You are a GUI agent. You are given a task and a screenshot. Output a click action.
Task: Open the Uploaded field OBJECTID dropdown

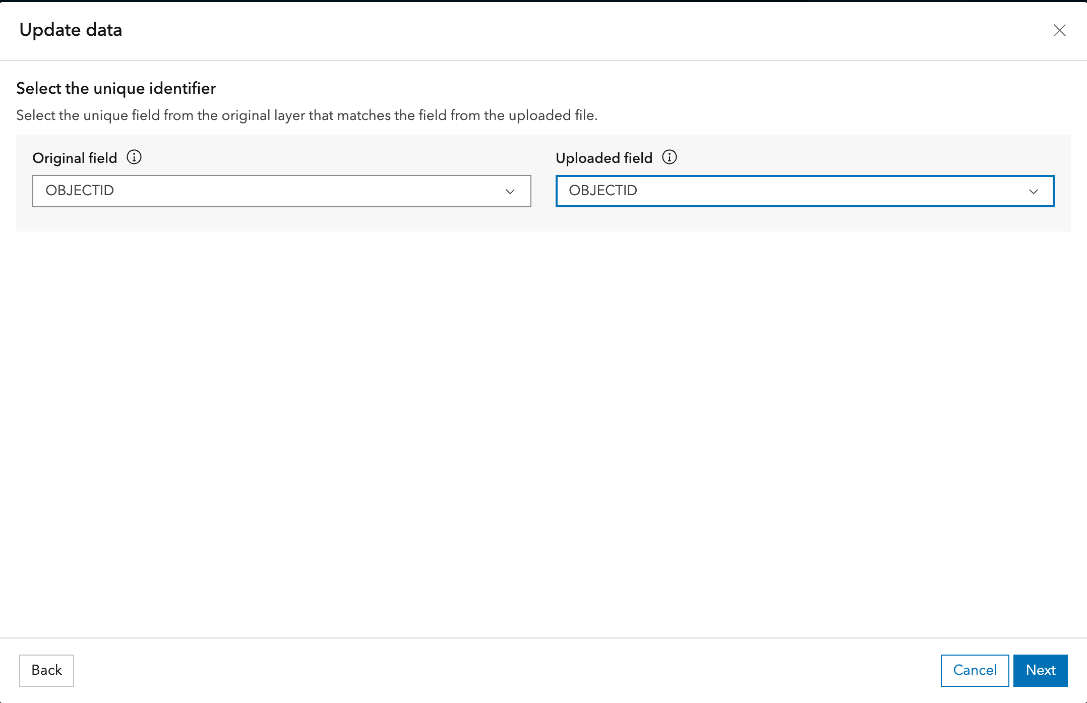(805, 191)
